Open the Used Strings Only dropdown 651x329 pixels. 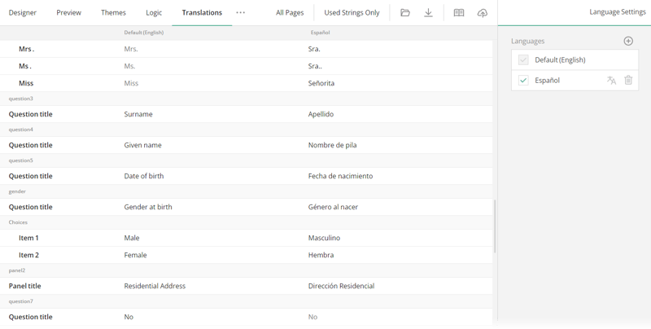[352, 12]
